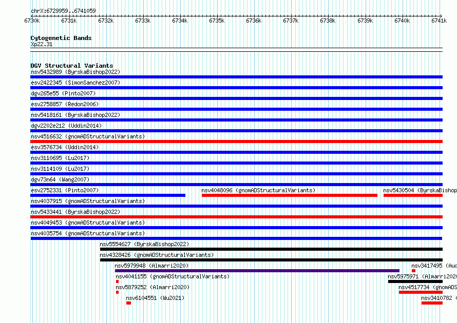Click the 6737k ruler position label
The width and height of the screenshot is (457, 323).
[x=291, y=21]
